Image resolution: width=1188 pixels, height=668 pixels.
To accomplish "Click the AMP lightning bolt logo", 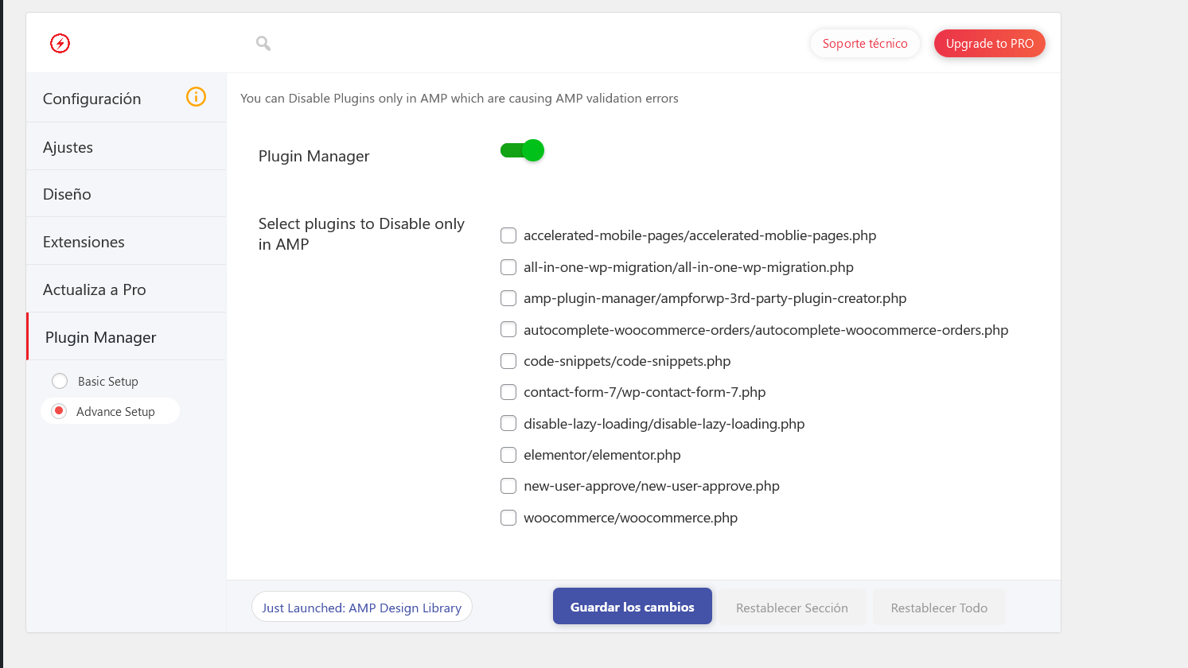I will click(x=60, y=43).
